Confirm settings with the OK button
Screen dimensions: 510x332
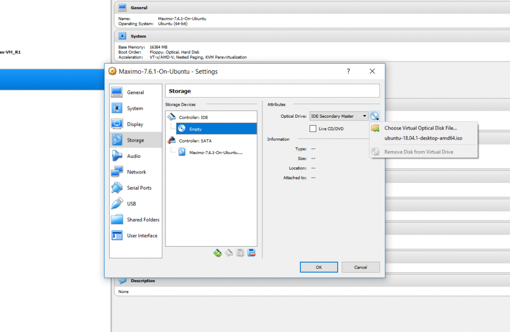click(319, 267)
